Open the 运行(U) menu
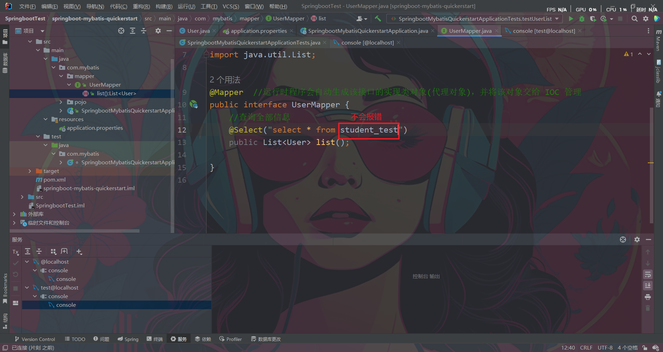 click(186, 7)
